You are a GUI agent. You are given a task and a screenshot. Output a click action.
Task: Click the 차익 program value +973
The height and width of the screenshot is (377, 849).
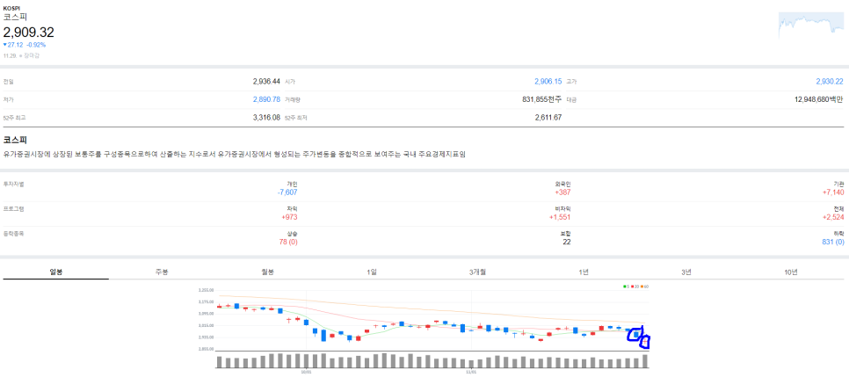290,217
